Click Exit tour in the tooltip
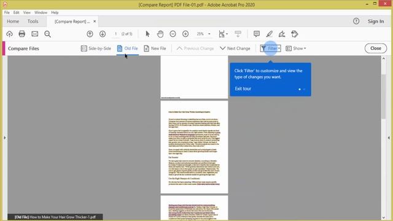 click(x=243, y=88)
